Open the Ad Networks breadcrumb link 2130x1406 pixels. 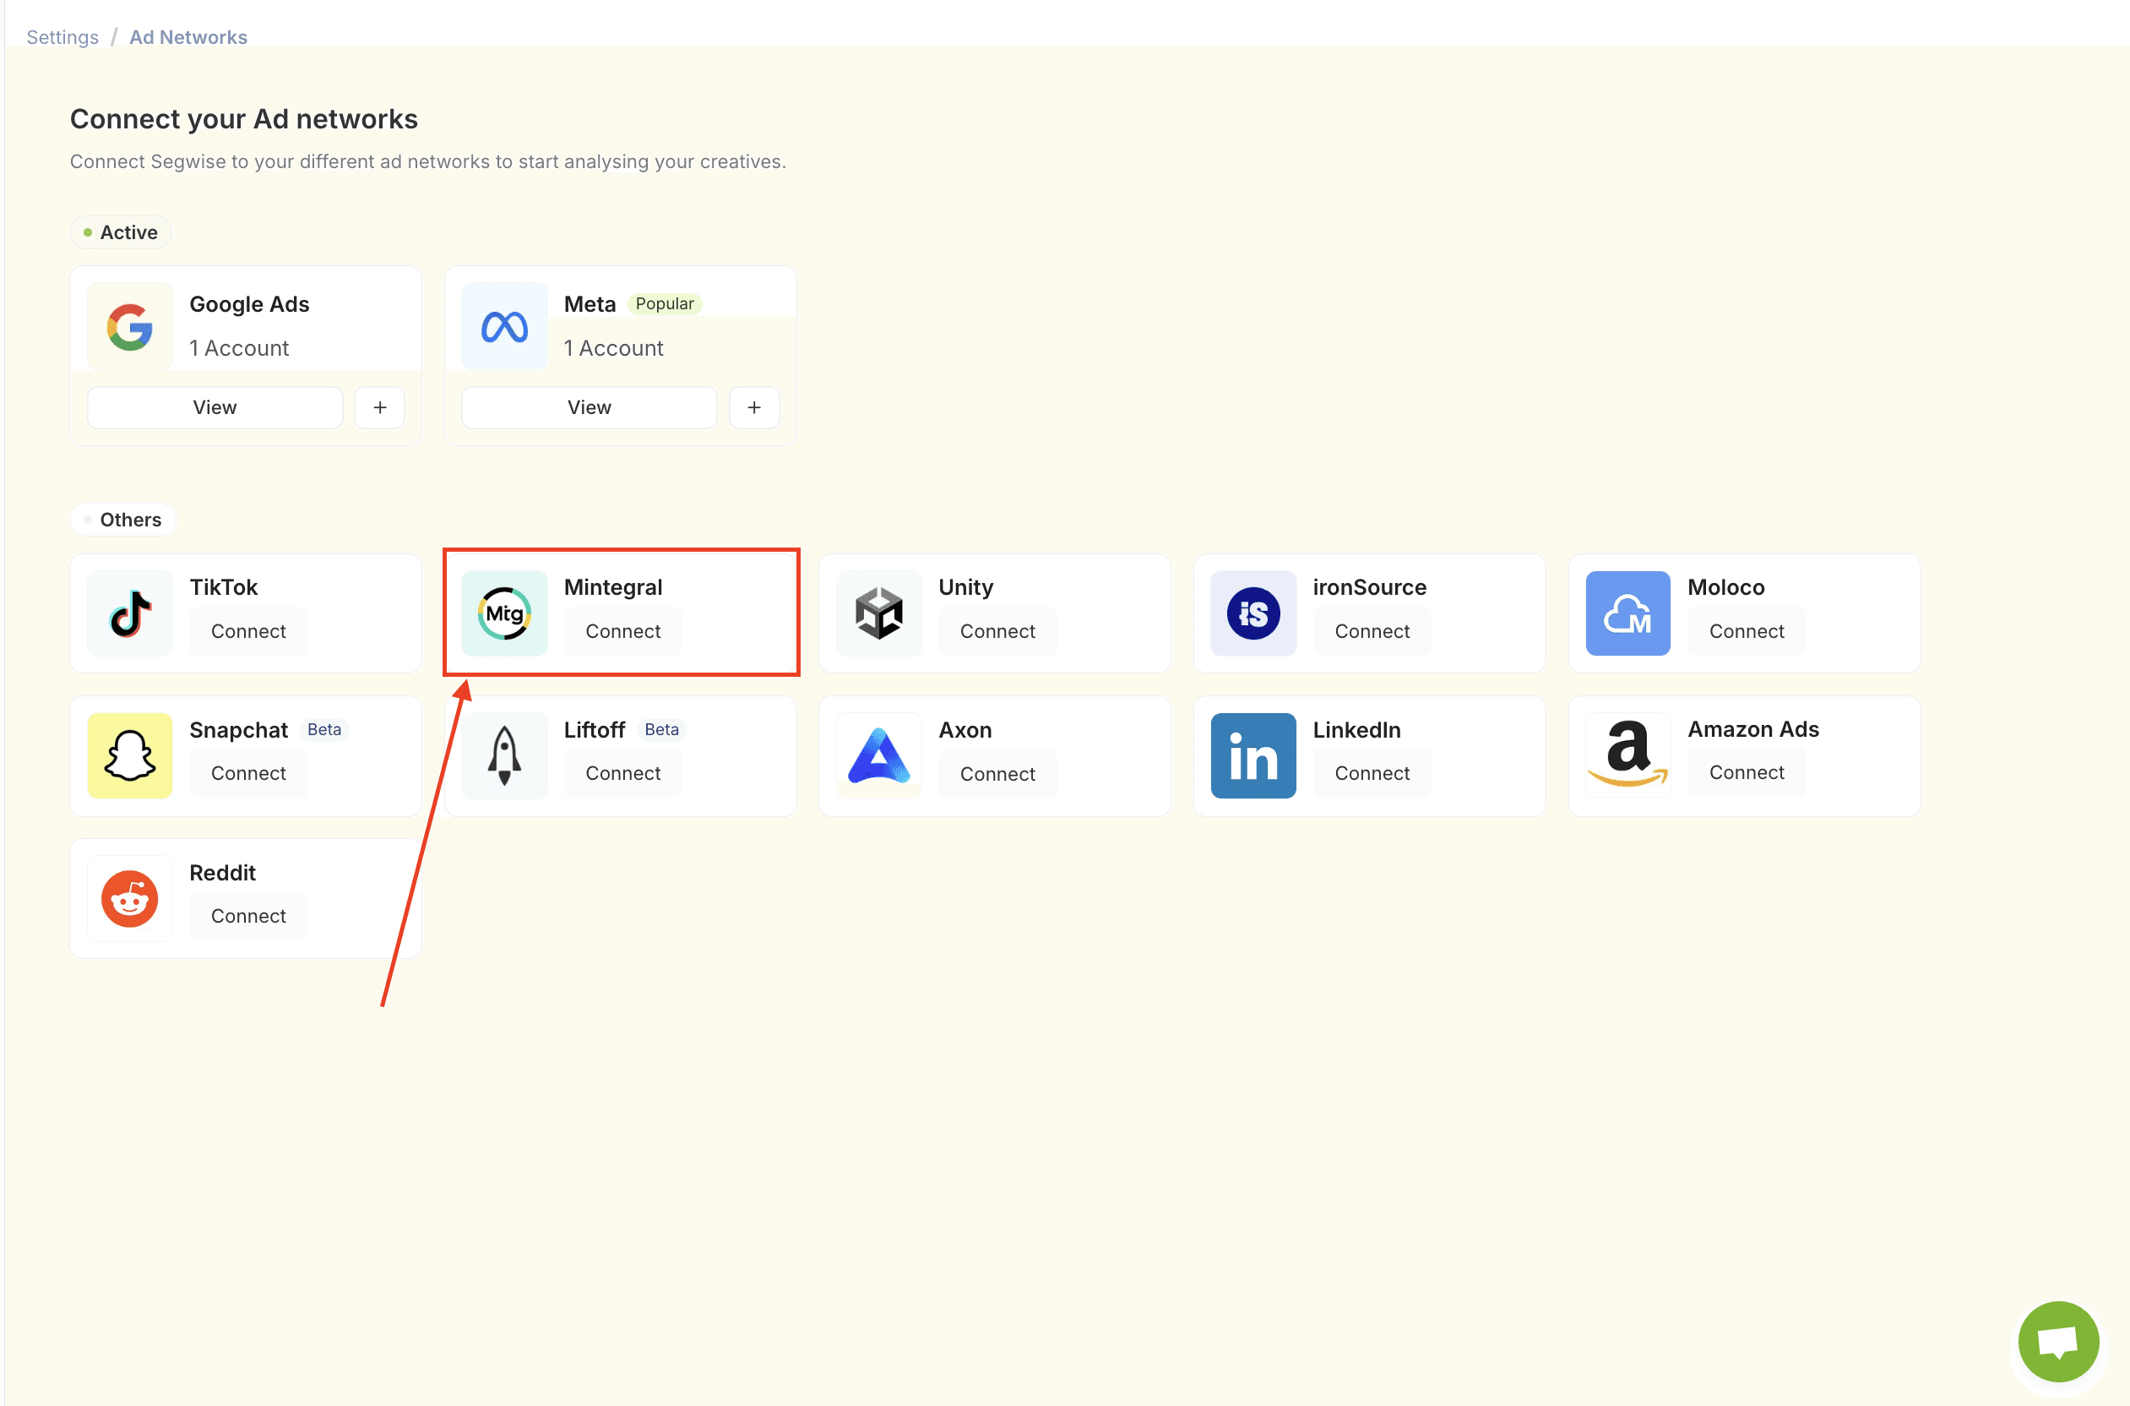tap(188, 37)
